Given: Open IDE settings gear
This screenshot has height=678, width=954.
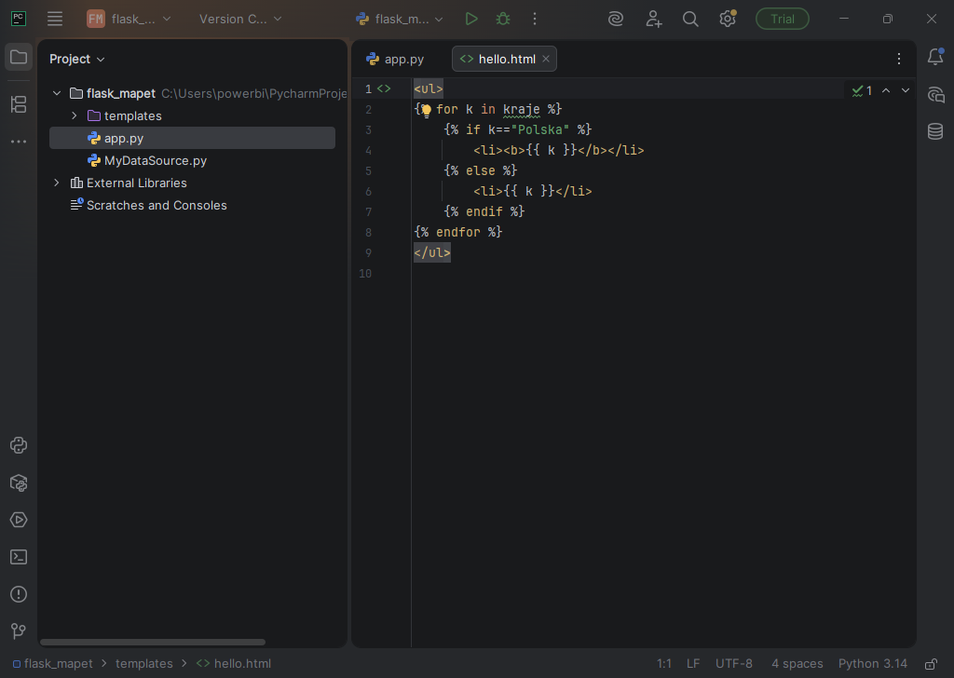Looking at the screenshot, I should pos(727,19).
